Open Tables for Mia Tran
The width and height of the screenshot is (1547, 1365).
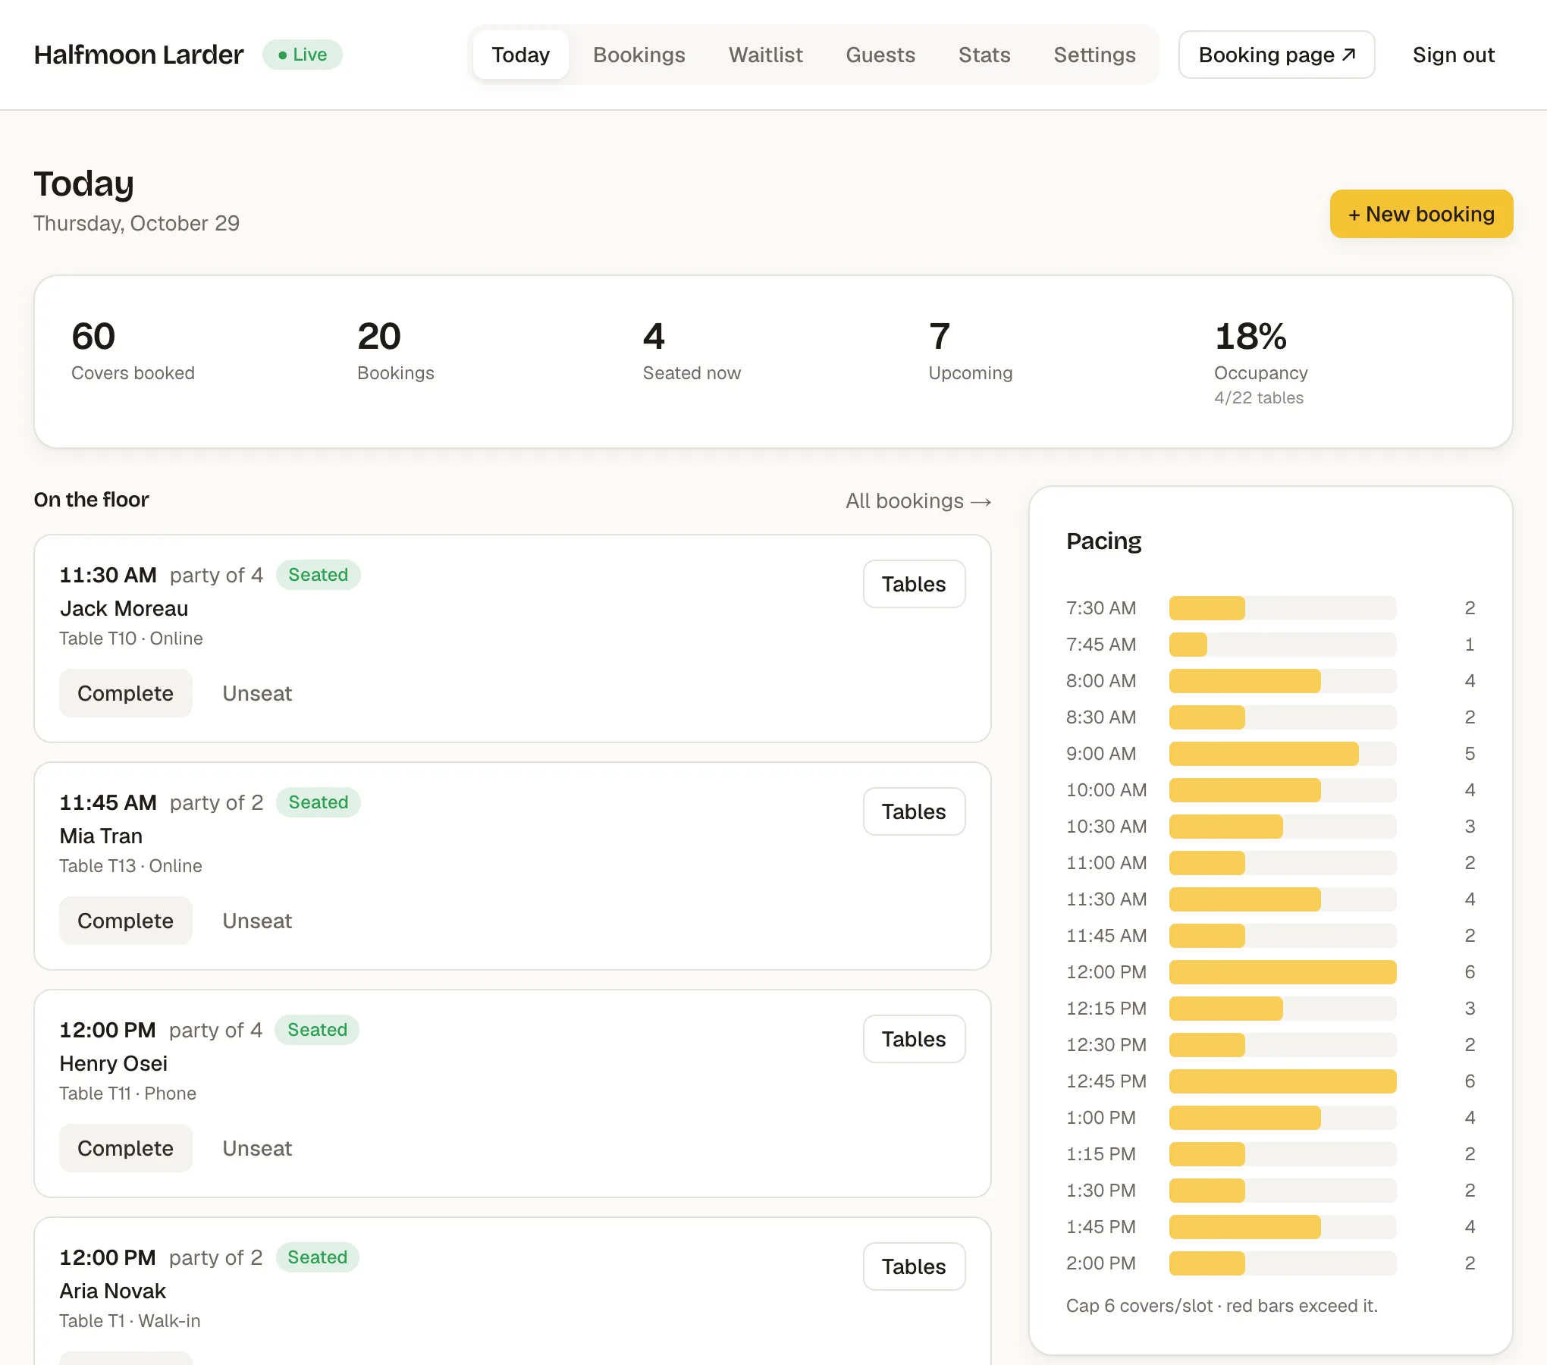tap(914, 811)
